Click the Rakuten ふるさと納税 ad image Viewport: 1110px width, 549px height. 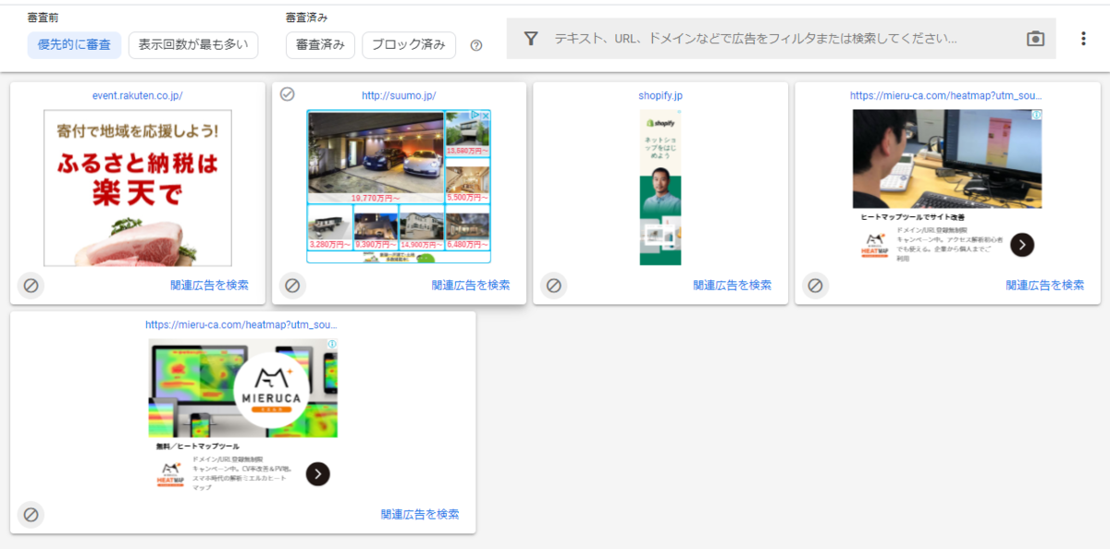(x=138, y=188)
